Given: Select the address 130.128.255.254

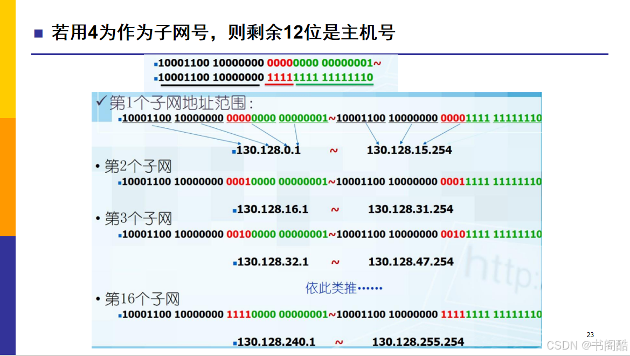Looking at the screenshot, I should click(418, 342).
